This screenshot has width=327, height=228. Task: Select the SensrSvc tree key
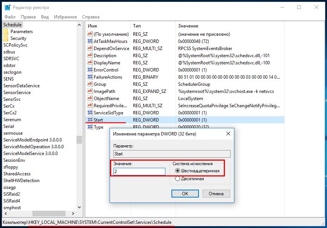(12, 99)
